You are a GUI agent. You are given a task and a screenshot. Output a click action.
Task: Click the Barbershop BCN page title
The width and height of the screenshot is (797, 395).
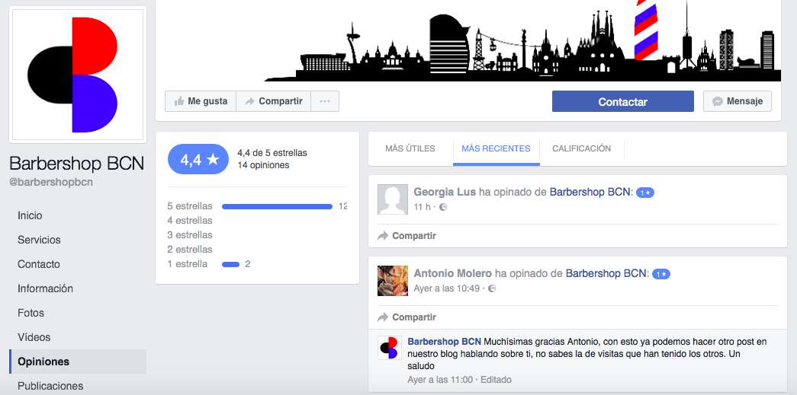pyautogui.click(x=77, y=164)
